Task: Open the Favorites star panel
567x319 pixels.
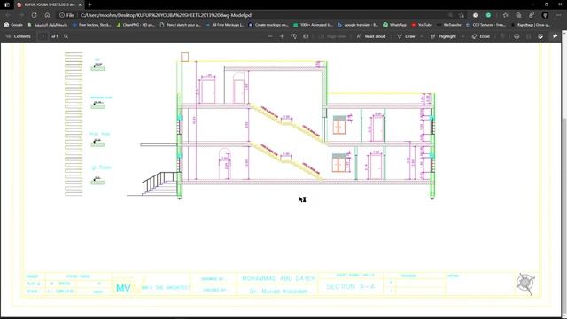Action: (x=506, y=15)
